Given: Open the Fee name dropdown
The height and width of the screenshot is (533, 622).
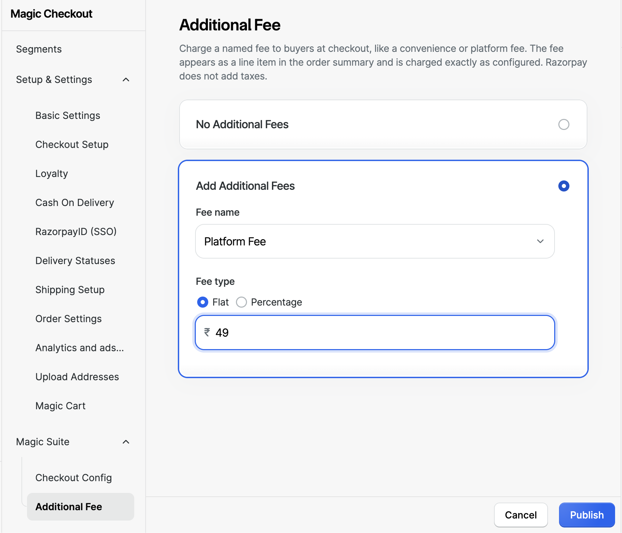Looking at the screenshot, I should (375, 241).
